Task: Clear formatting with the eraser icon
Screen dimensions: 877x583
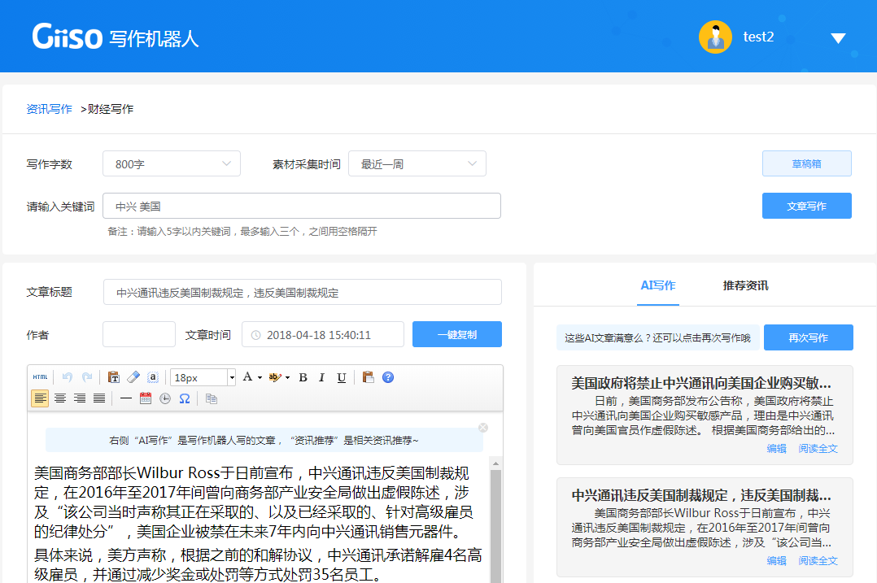Action: click(x=133, y=377)
